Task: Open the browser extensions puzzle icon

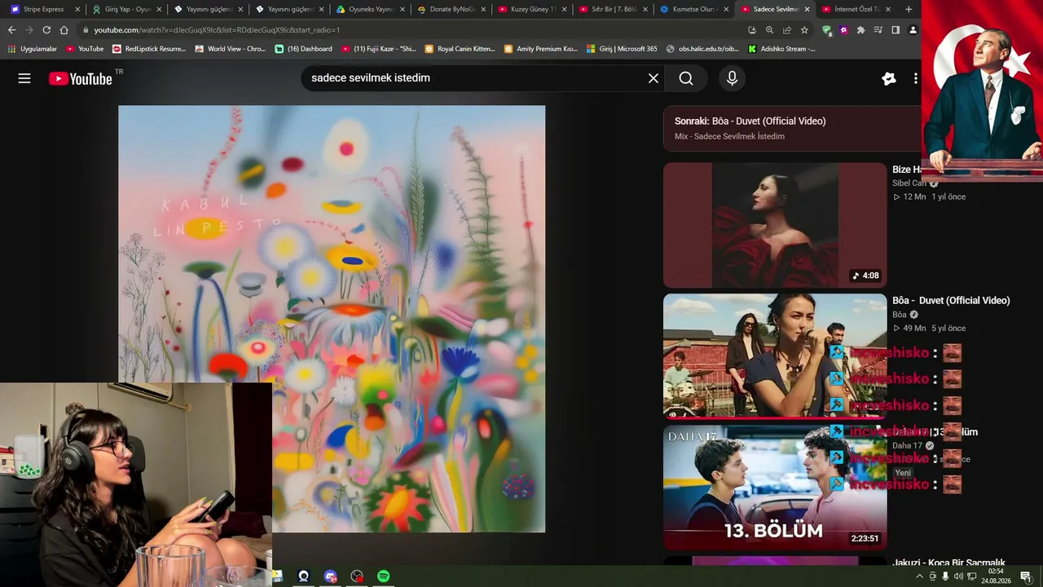Action: (860, 30)
